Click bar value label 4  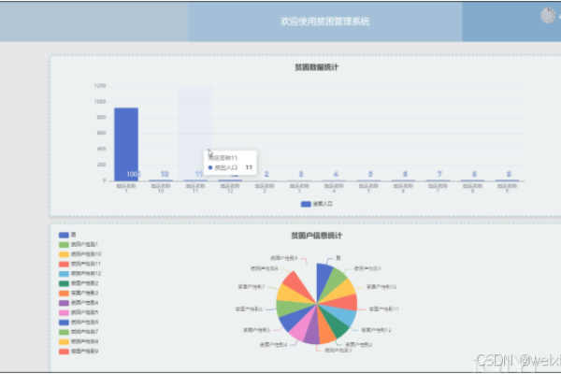pos(336,174)
